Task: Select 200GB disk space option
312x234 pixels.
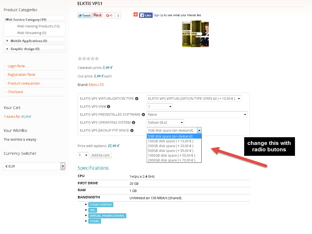Action: [x=174, y=146]
